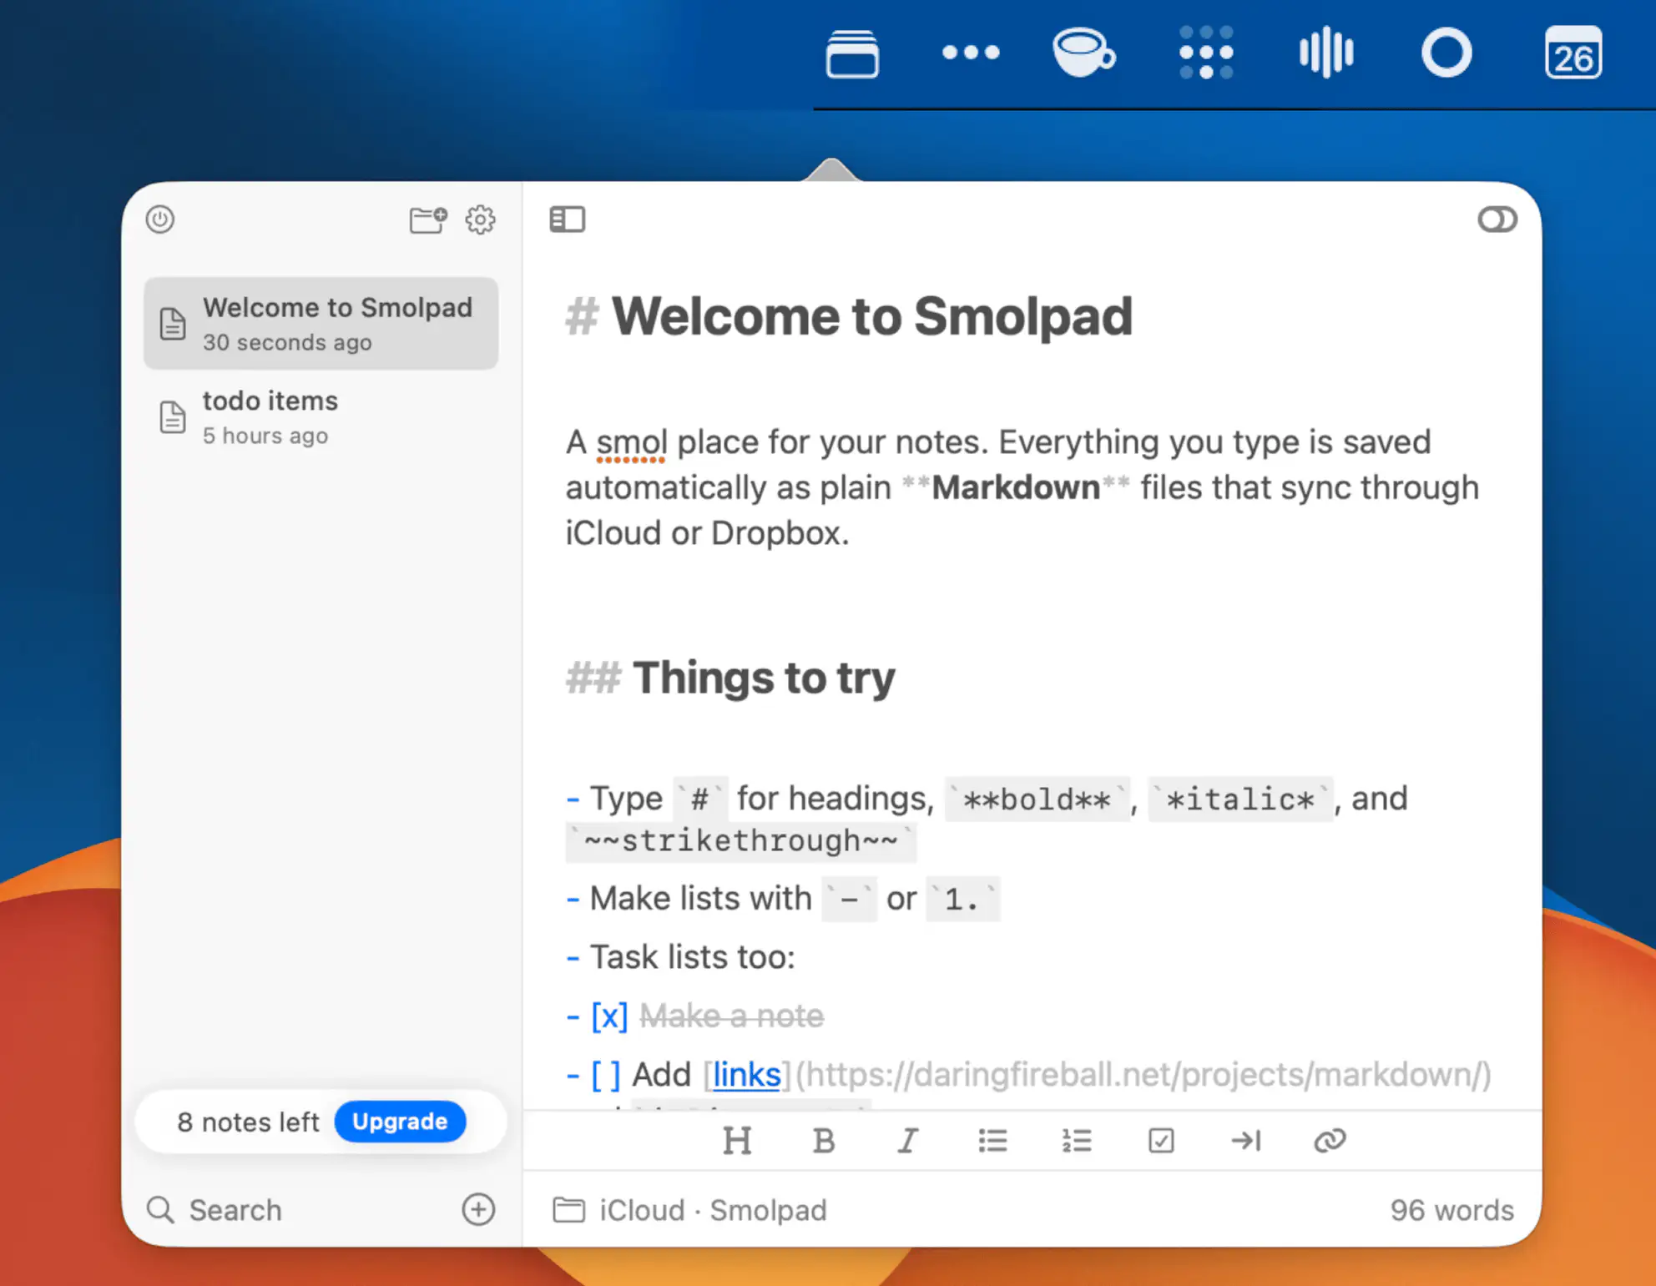Image resolution: width=1656 pixels, height=1286 pixels.
Task: Click the 96 words counter
Action: click(1452, 1210)
